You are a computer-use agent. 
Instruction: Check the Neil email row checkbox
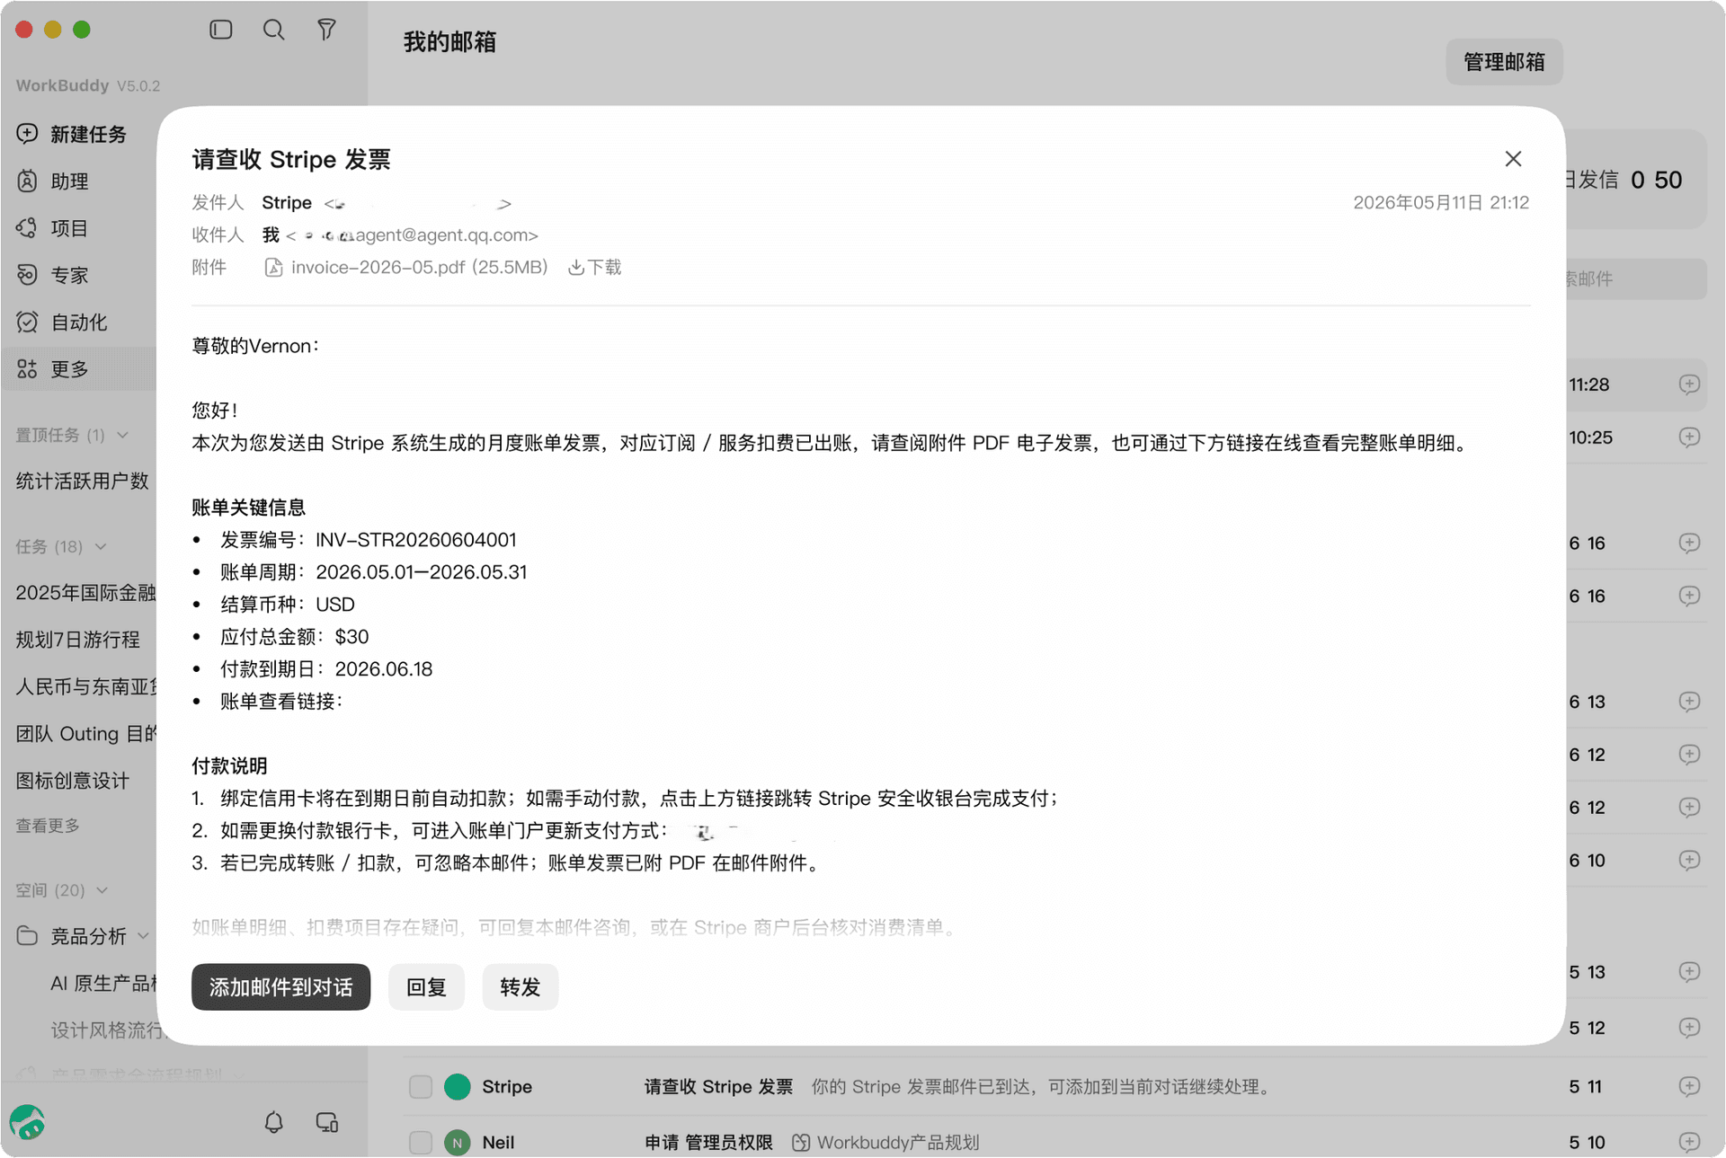(421, 1143)
